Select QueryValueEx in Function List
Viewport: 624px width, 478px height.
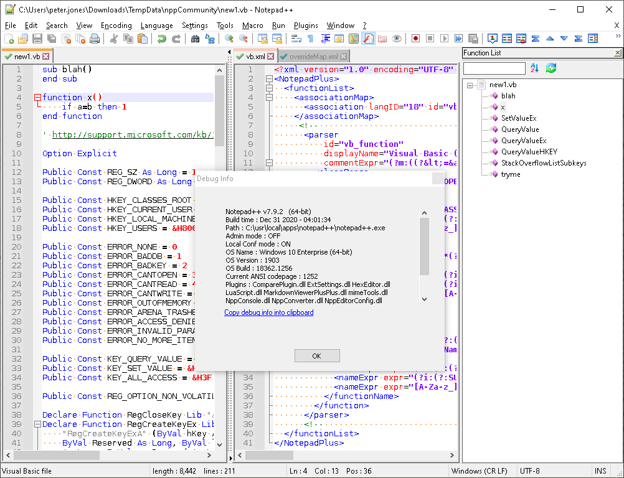pos(524,141)
